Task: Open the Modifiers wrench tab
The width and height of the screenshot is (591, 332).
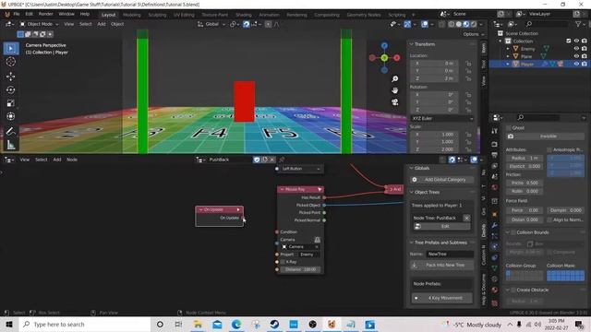Action: [x=495, y=225]
